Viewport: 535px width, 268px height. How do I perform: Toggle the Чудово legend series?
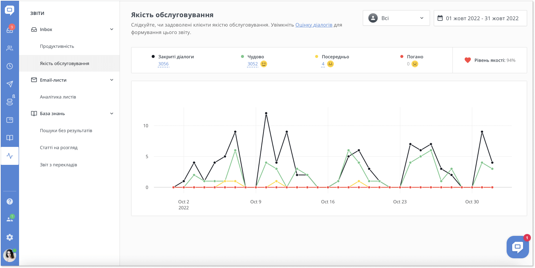click(x=256, y=57)
